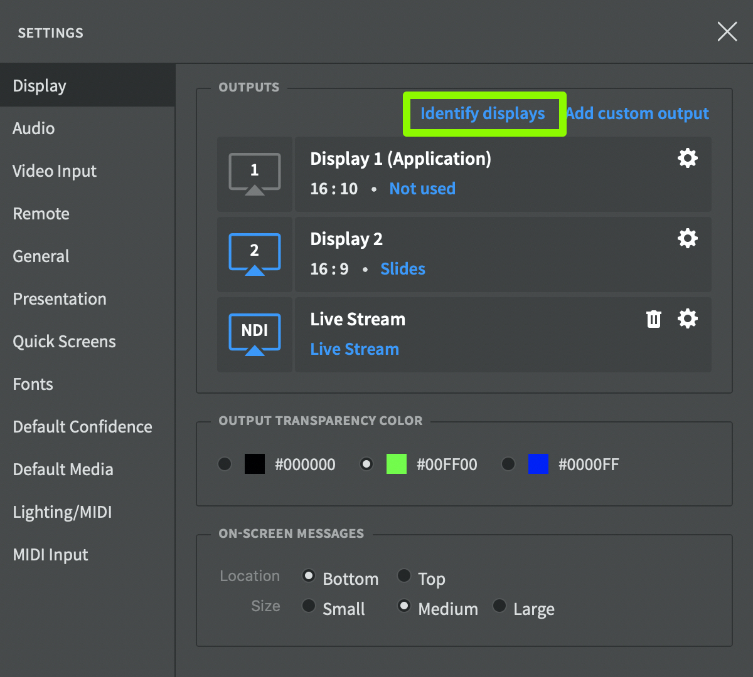This screenshot has width=753, height=677.
Task: Select black #000000 transparency color radio
Action: pyautogui.click(x=225, y=464)
